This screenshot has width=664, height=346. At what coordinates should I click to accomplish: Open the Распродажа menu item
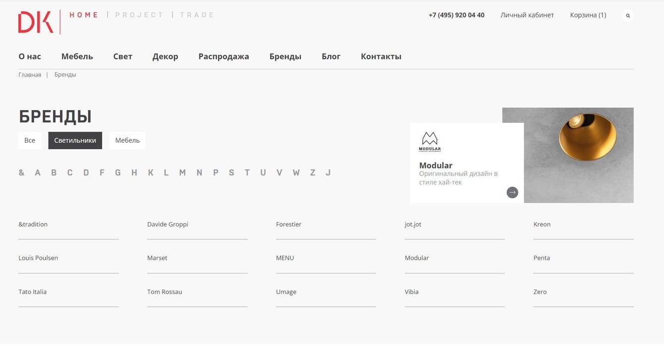pos(223,57)
